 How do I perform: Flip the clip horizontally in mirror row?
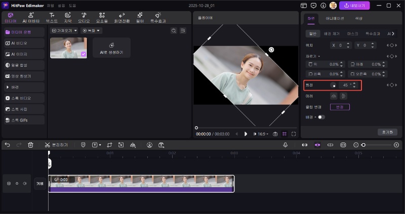point(334,96)
